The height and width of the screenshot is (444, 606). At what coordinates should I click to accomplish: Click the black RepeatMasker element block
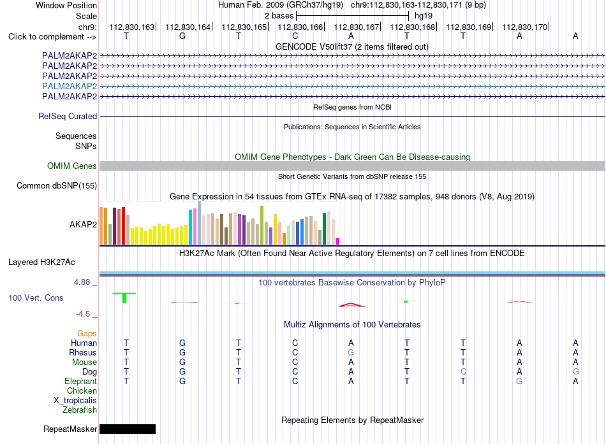click(128, 429)
